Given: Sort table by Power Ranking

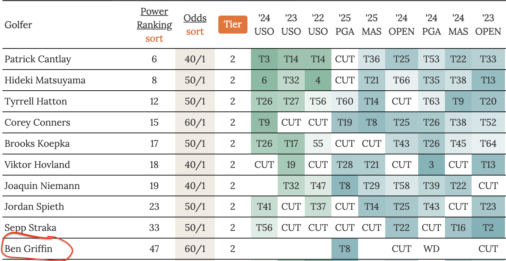Looking at the screenshot, I should 154,38.
